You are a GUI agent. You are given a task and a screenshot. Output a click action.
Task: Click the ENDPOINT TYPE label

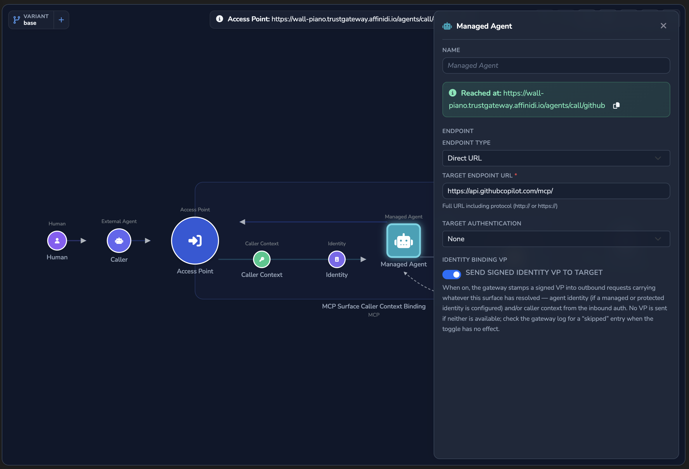[466, 143]
